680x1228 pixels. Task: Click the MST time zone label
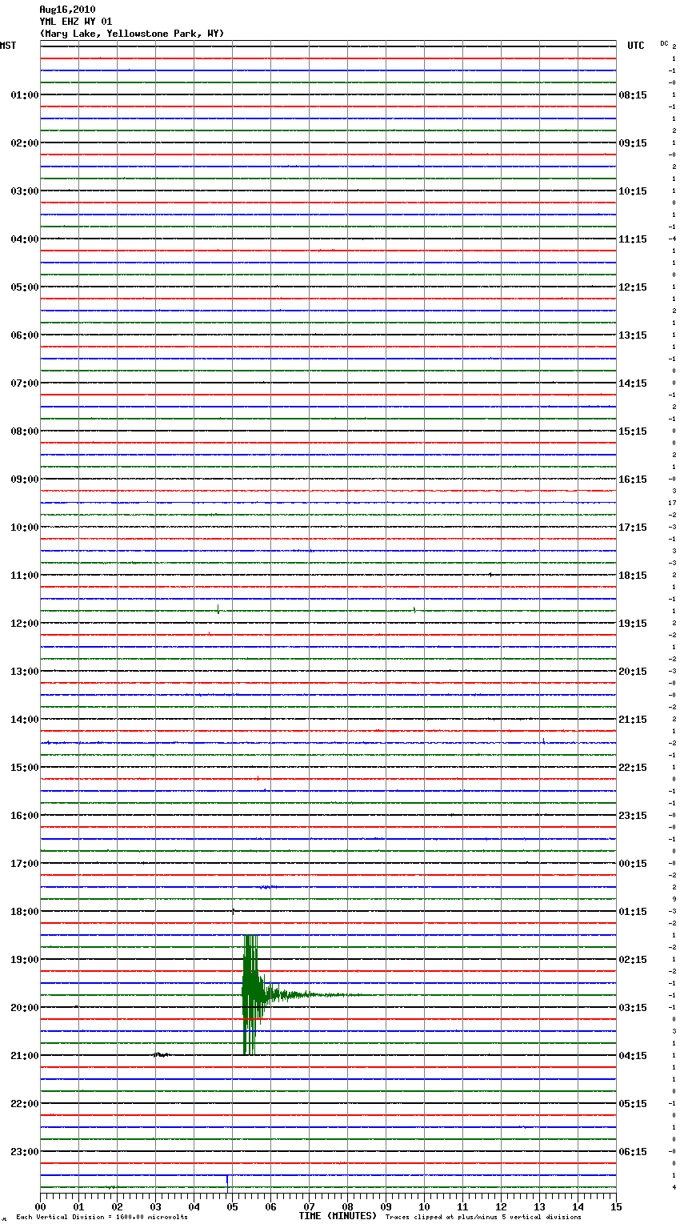tap(8, 46)
